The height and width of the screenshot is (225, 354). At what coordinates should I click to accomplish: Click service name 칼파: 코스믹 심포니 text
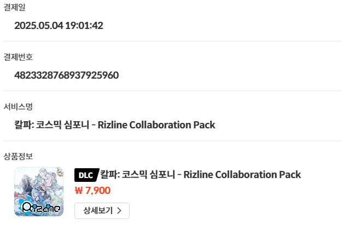click(52, 125)
